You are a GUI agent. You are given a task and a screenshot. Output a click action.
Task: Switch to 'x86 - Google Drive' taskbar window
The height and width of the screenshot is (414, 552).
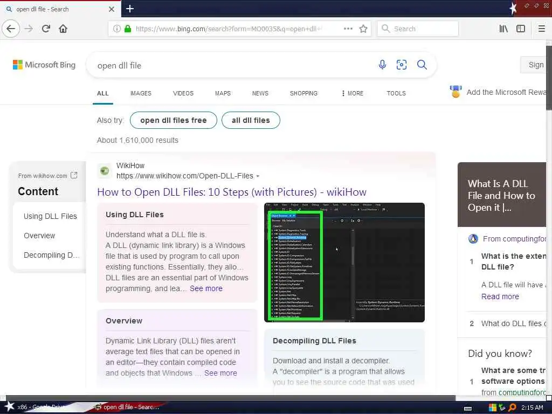click(40, 407)
